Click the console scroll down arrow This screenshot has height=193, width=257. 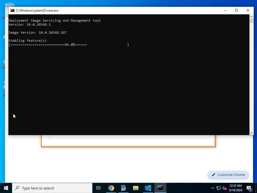point(251,133)
